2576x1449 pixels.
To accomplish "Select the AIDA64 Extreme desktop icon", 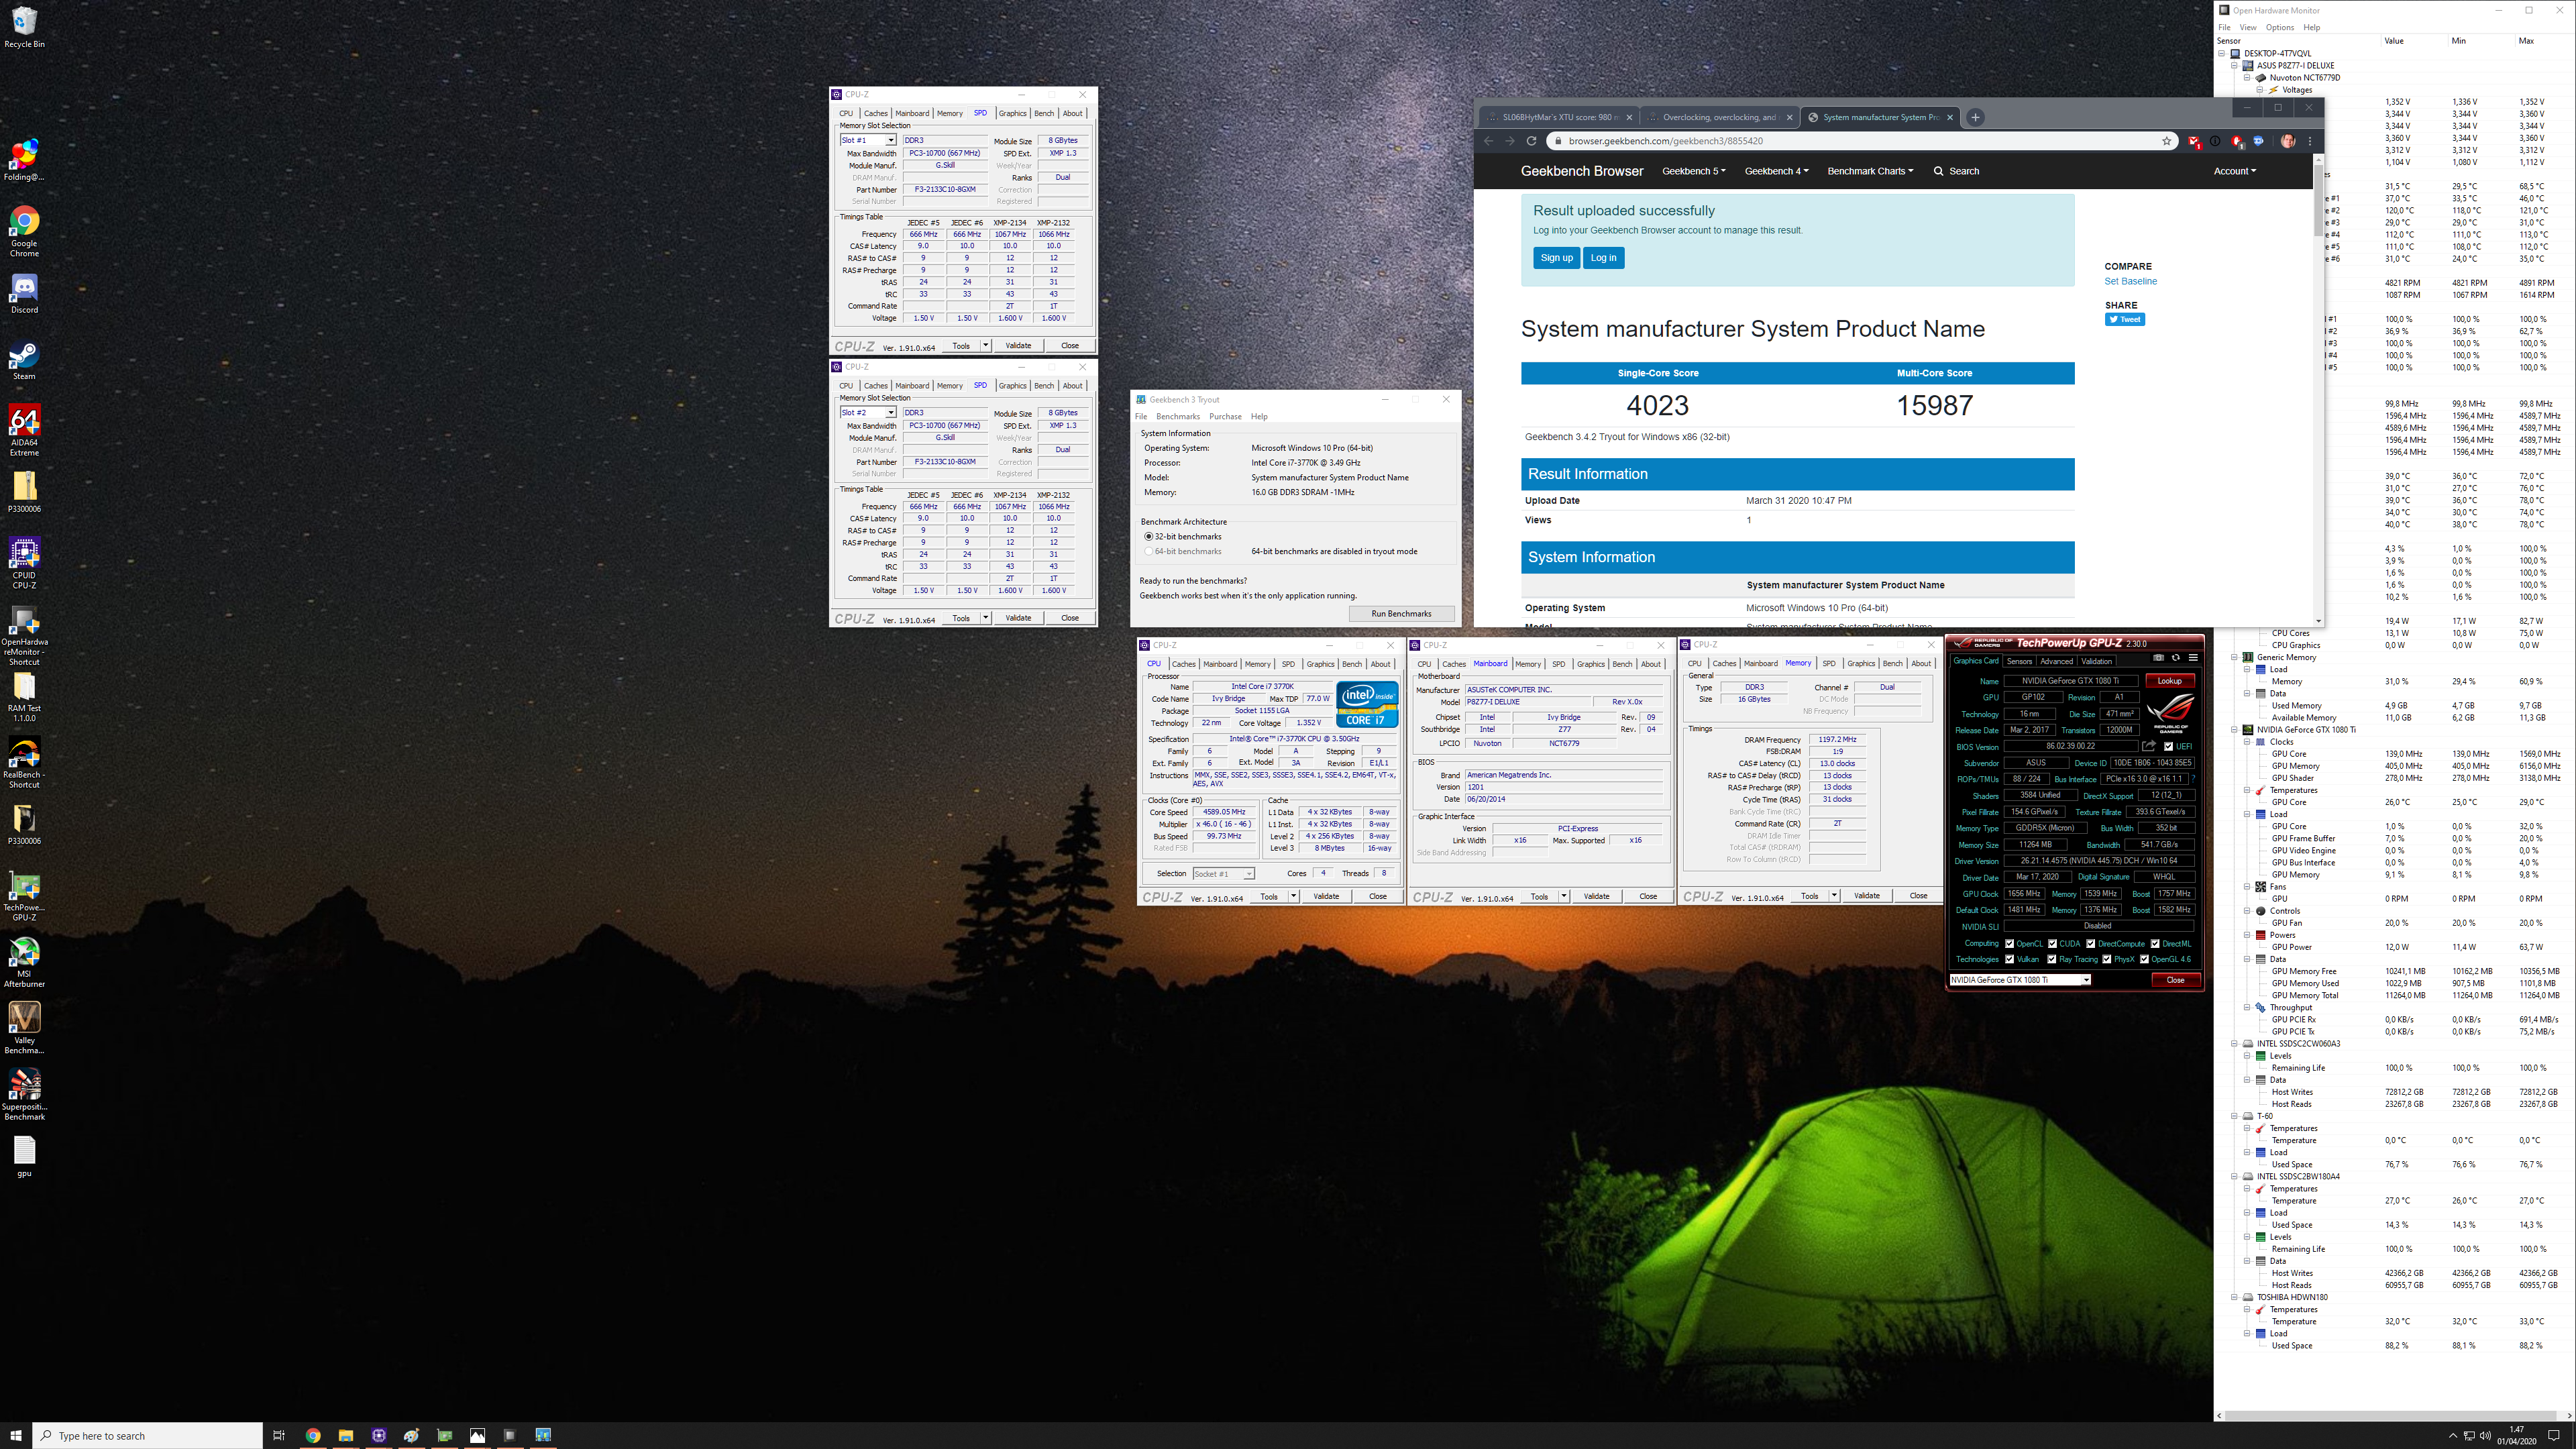I will click(24, 430).
